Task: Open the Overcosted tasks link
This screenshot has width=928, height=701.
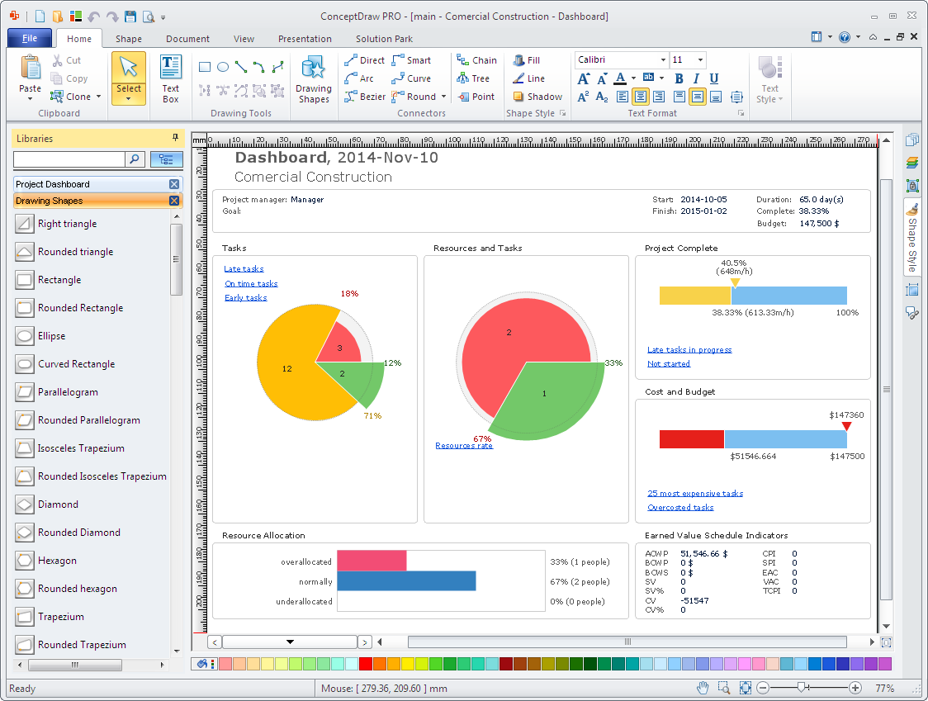Action: click(x=680, y=508)
